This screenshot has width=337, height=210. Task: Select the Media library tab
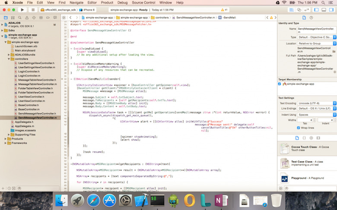tap(318, 138)
